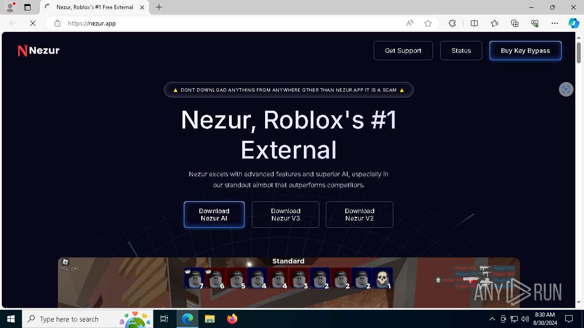Activate the Read aloud icon
Image resolution: width=584 pixels, height=328 pixels.
coord(410,23)
